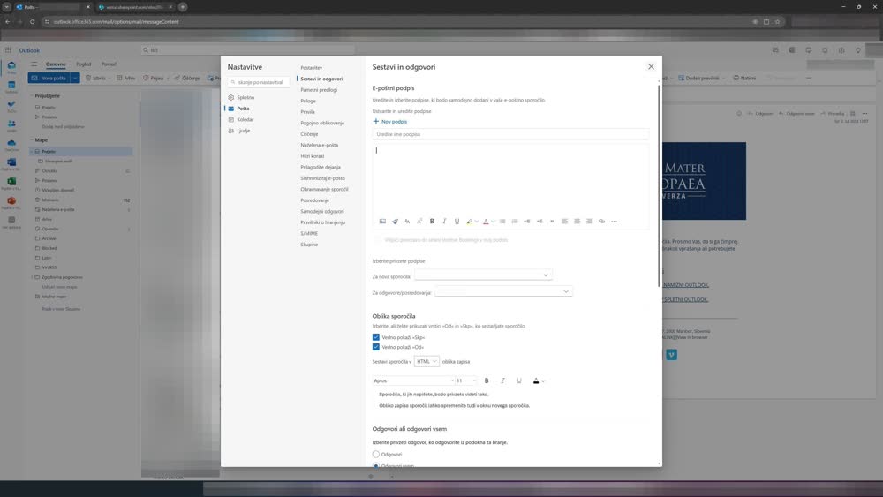The height and width of the screenshot is (497, 883).
Task: Click the search settings field
Action: (259, 82)
